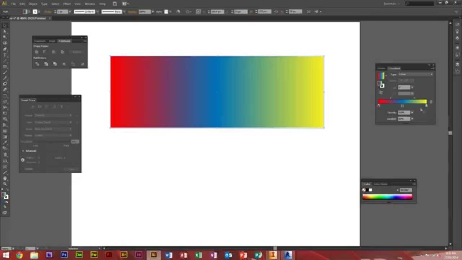Select the Type tool
This screenshot has height=260, width=462.
coord(5,55)
